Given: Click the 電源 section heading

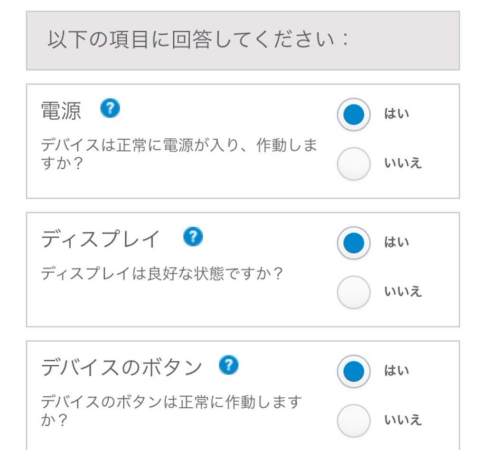Looking at the screenshot, I should (61, 111).
